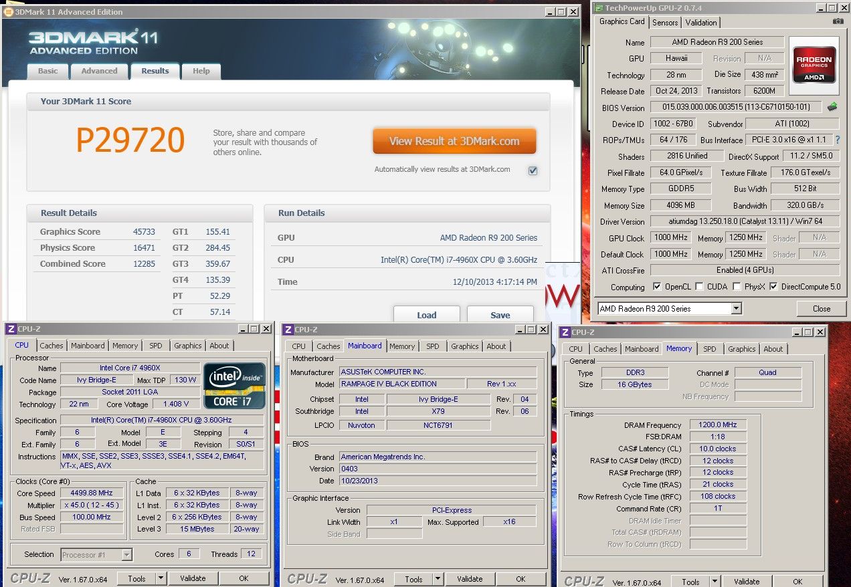This screenshot has height=587, width=851.
Task: Toggle the CUDA checkbox in GPU-Z
Action: (x=699, y=287)
